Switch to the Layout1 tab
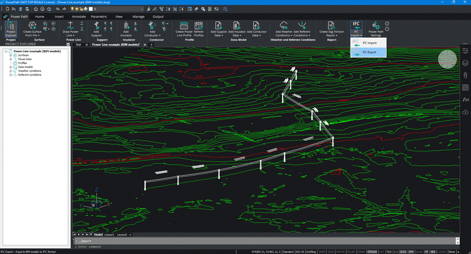The image size is (471, 254). coord(109,234)
